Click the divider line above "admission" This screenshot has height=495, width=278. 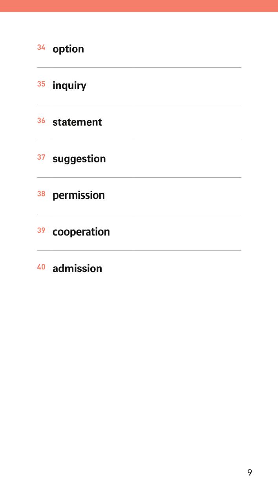click(x=139, y=250)
